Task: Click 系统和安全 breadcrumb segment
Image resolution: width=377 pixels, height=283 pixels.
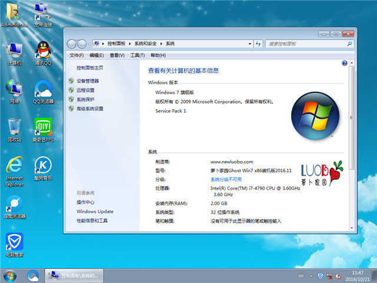Action: click(145, 44)
